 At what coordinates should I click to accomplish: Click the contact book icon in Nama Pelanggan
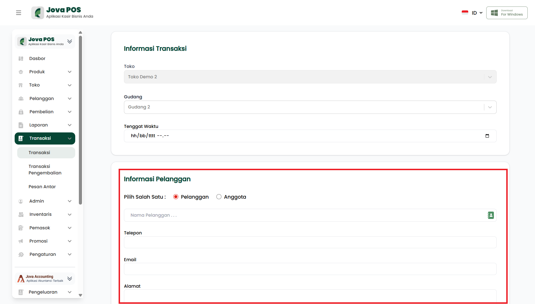pyautogui.click(x=490, y=215)
